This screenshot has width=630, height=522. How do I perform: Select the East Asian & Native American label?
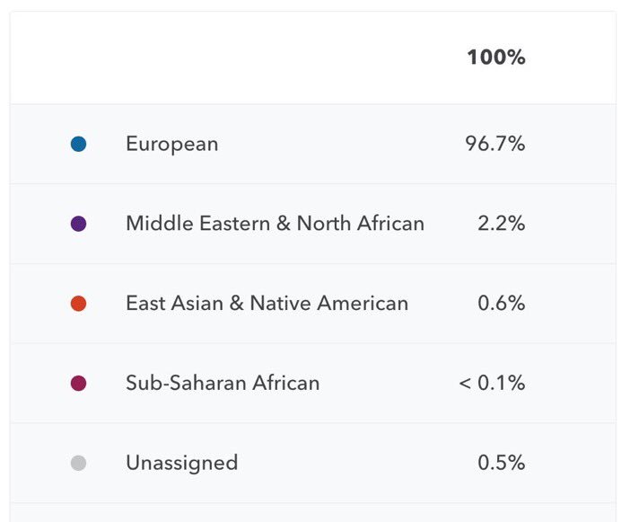click(267, 304)
